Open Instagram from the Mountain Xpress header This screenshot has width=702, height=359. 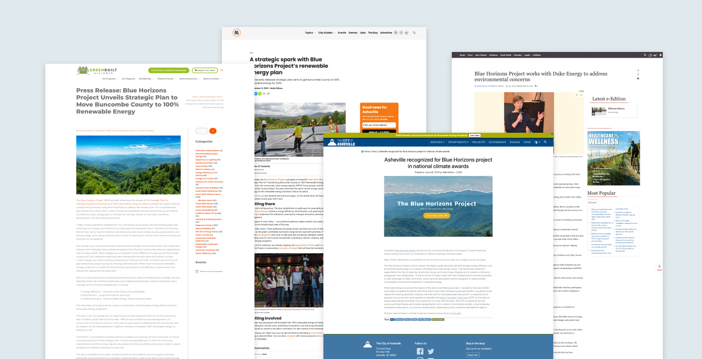point(396,33)
